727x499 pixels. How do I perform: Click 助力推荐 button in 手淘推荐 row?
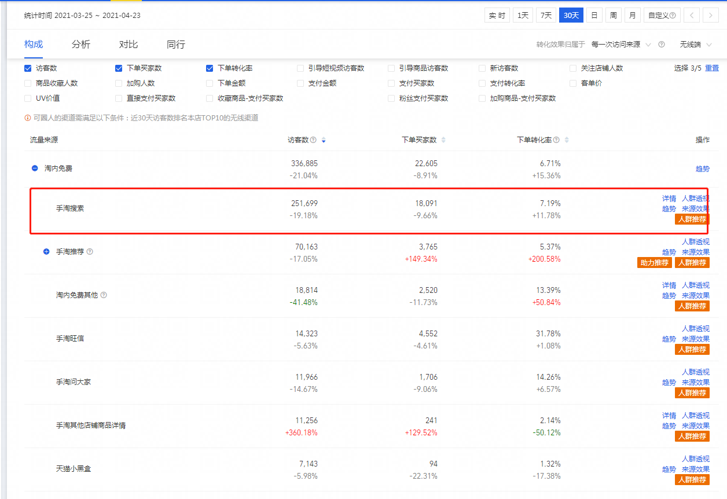point(655,263)
